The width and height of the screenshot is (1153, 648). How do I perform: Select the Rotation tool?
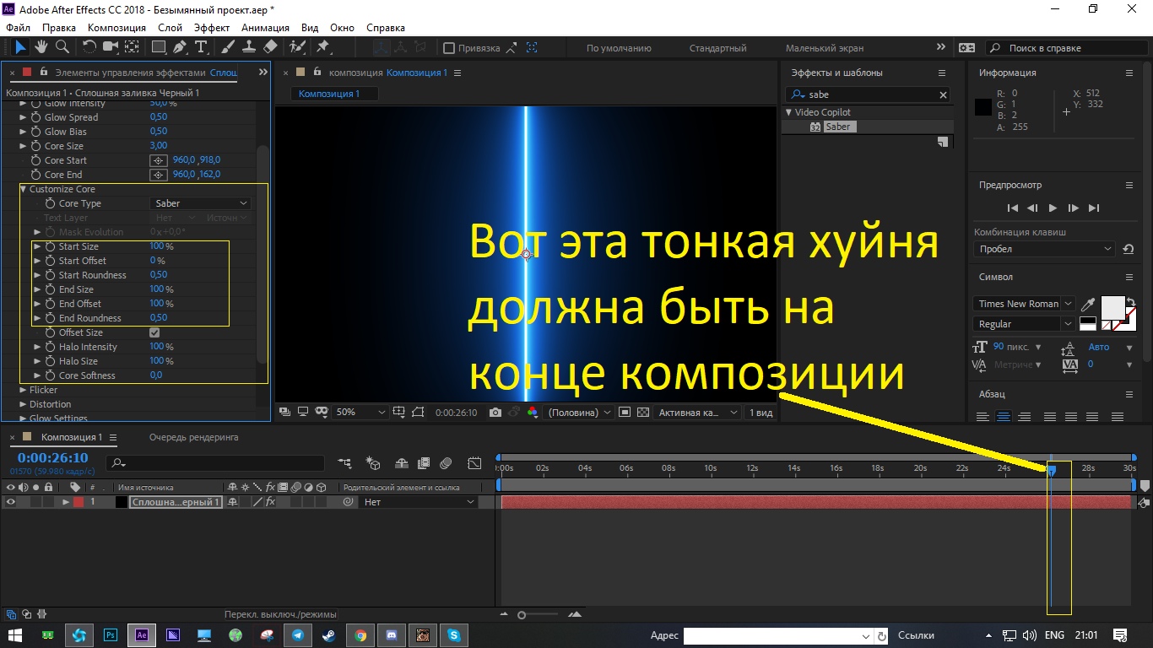coord(89,46)
